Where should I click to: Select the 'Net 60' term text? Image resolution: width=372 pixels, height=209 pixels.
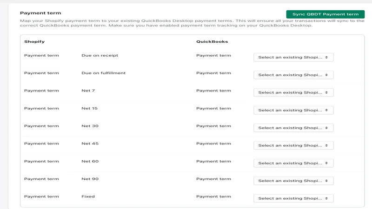pyautogui.click(x=90, y=161)
